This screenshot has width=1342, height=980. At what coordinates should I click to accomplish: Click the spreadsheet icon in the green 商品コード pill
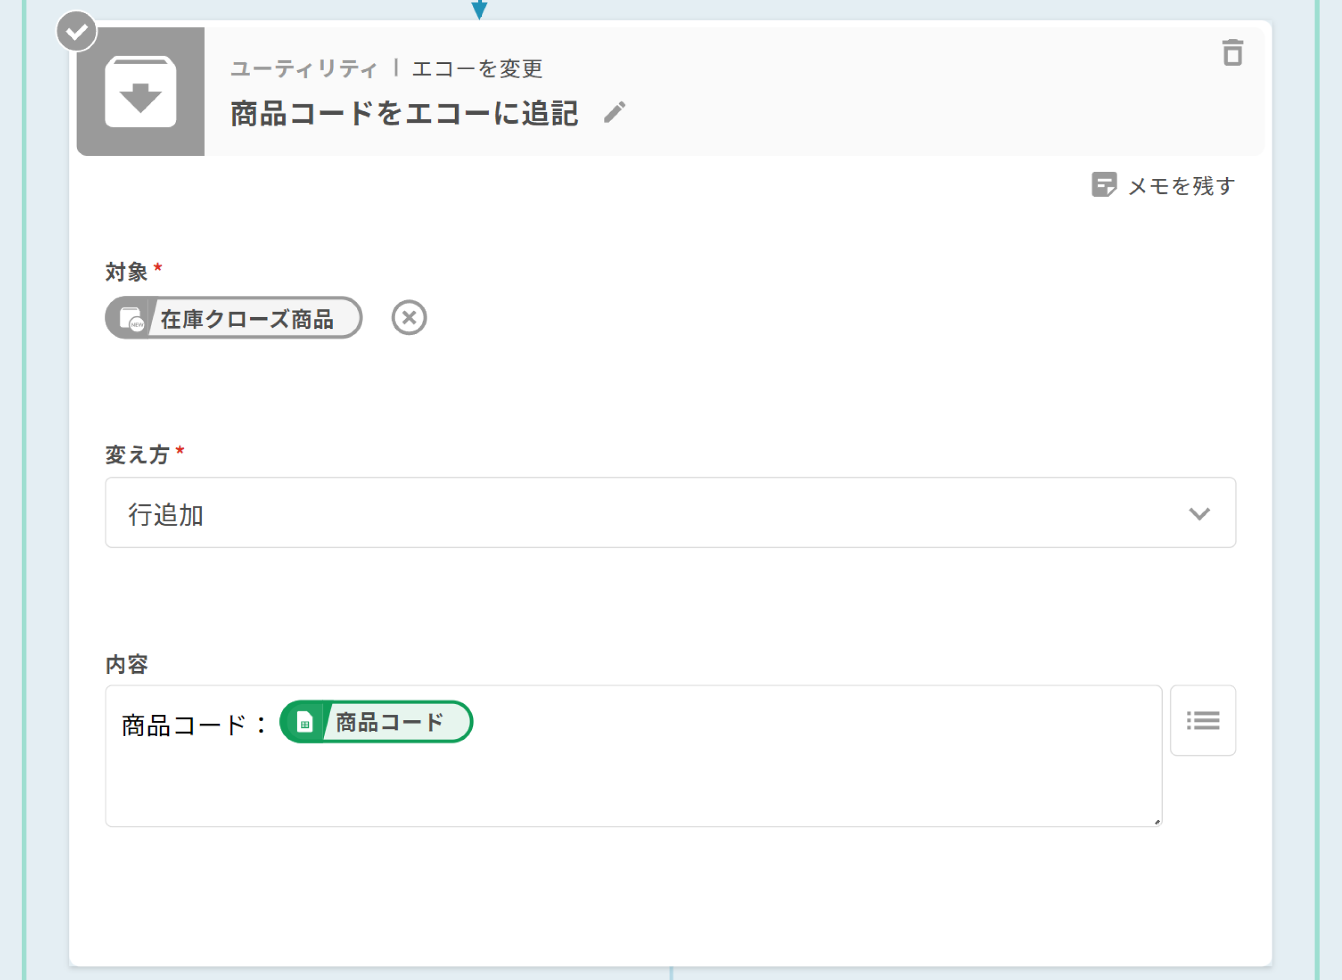[304, 722]
